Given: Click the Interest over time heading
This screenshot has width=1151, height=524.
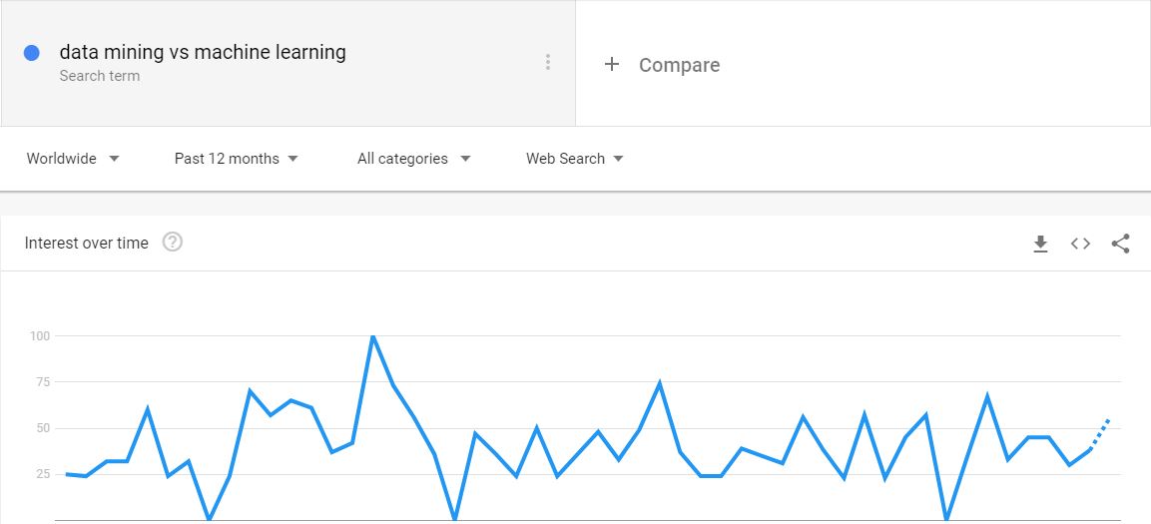Looking at the screenshot, I should (x=87, y=243).
